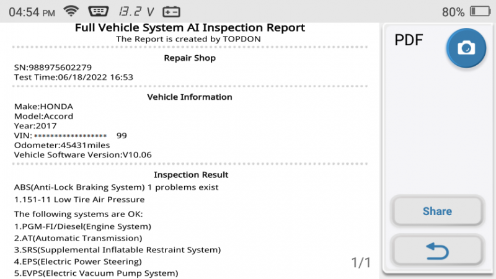
Task: Tap the back arrow button
Action: [437, 251]
